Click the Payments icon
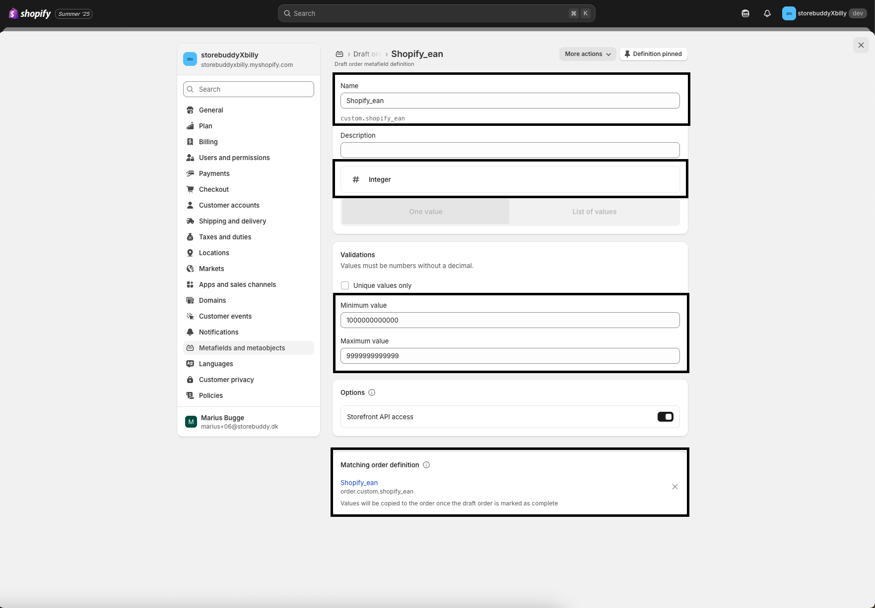The height and width of the screenshot is (608, 875). click(190, 173)
